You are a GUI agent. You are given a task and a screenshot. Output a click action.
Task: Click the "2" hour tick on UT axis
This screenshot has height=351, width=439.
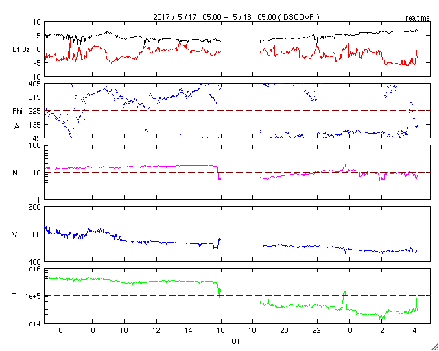(382, 330)
